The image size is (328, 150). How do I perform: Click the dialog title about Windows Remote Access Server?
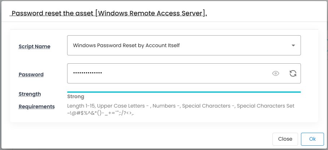coord(109,14)
